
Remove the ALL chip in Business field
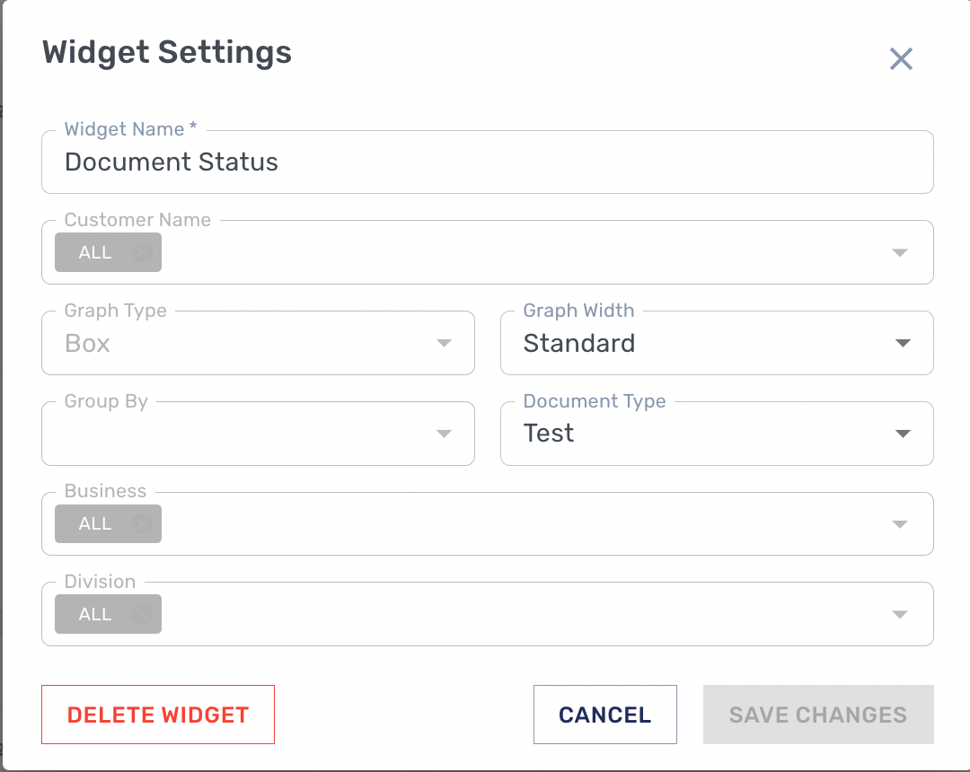[142, 524]
